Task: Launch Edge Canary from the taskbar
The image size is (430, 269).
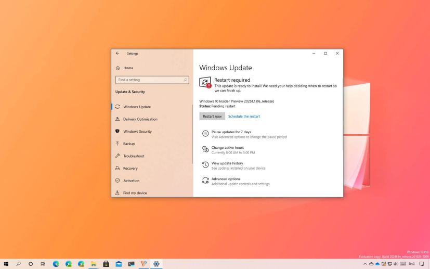Action: tap(81, 264)
